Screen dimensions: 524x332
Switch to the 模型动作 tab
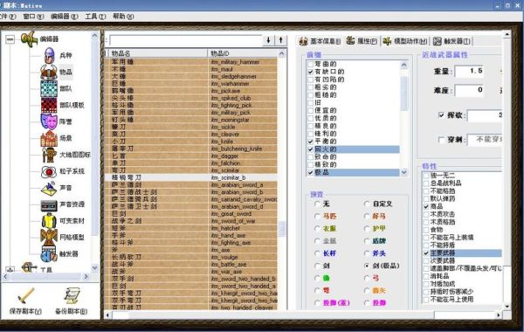tap(404, 41)
